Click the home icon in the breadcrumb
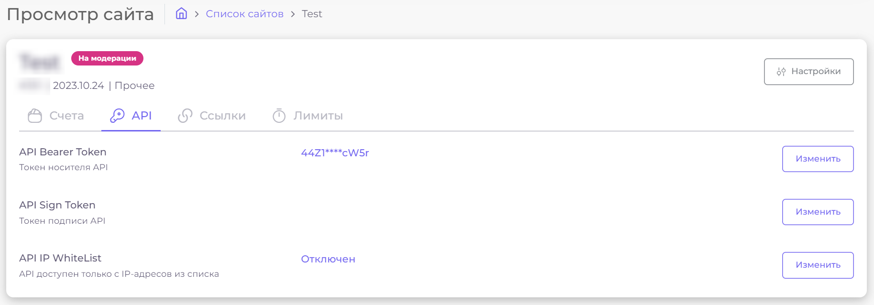 [x=181, y=13]
